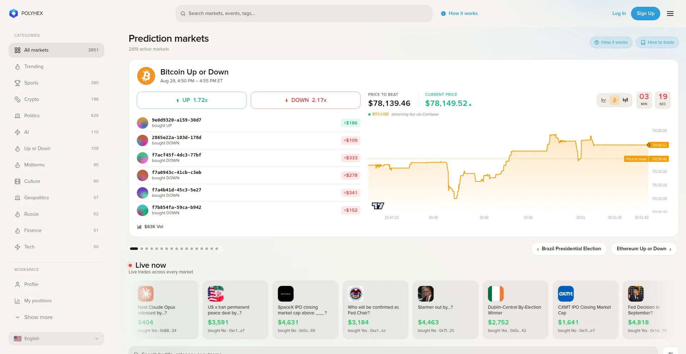Image resolution: width=686 pixels, height=354 pixels.
Task: Open the Up or Down category
Action: 56,149
